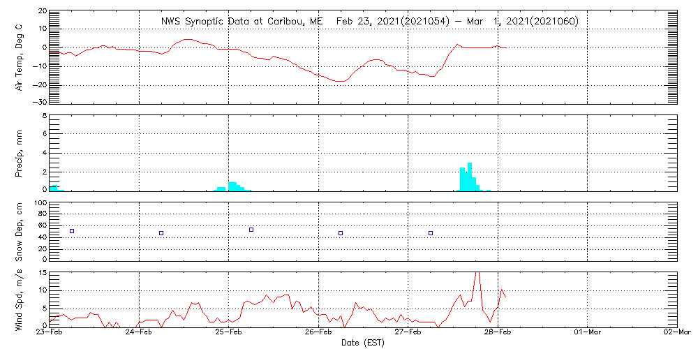698x349 pixels.
Task: Click the 02-Mar date tick label
Action: 676,332
